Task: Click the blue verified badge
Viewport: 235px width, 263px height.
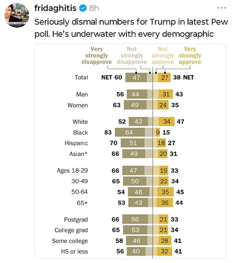Action: 83,8
